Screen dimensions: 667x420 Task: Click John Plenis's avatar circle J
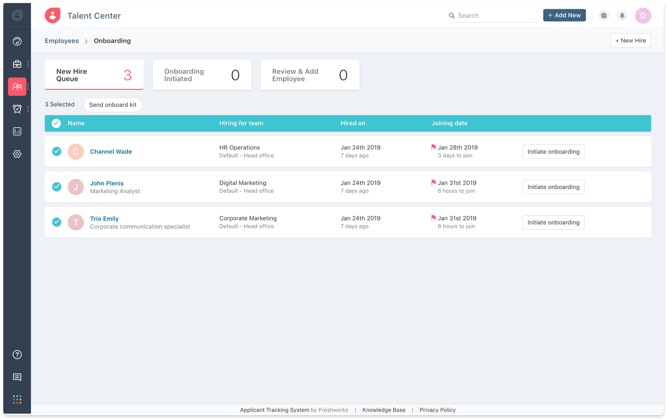point(76,187)
